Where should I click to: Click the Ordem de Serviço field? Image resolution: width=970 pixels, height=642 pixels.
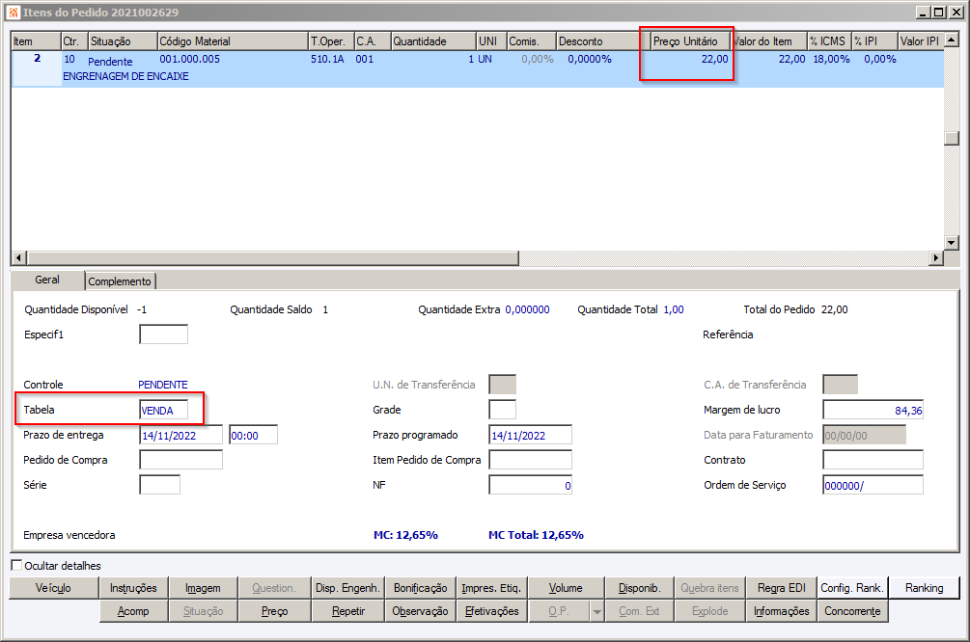(x=873, y=485)
